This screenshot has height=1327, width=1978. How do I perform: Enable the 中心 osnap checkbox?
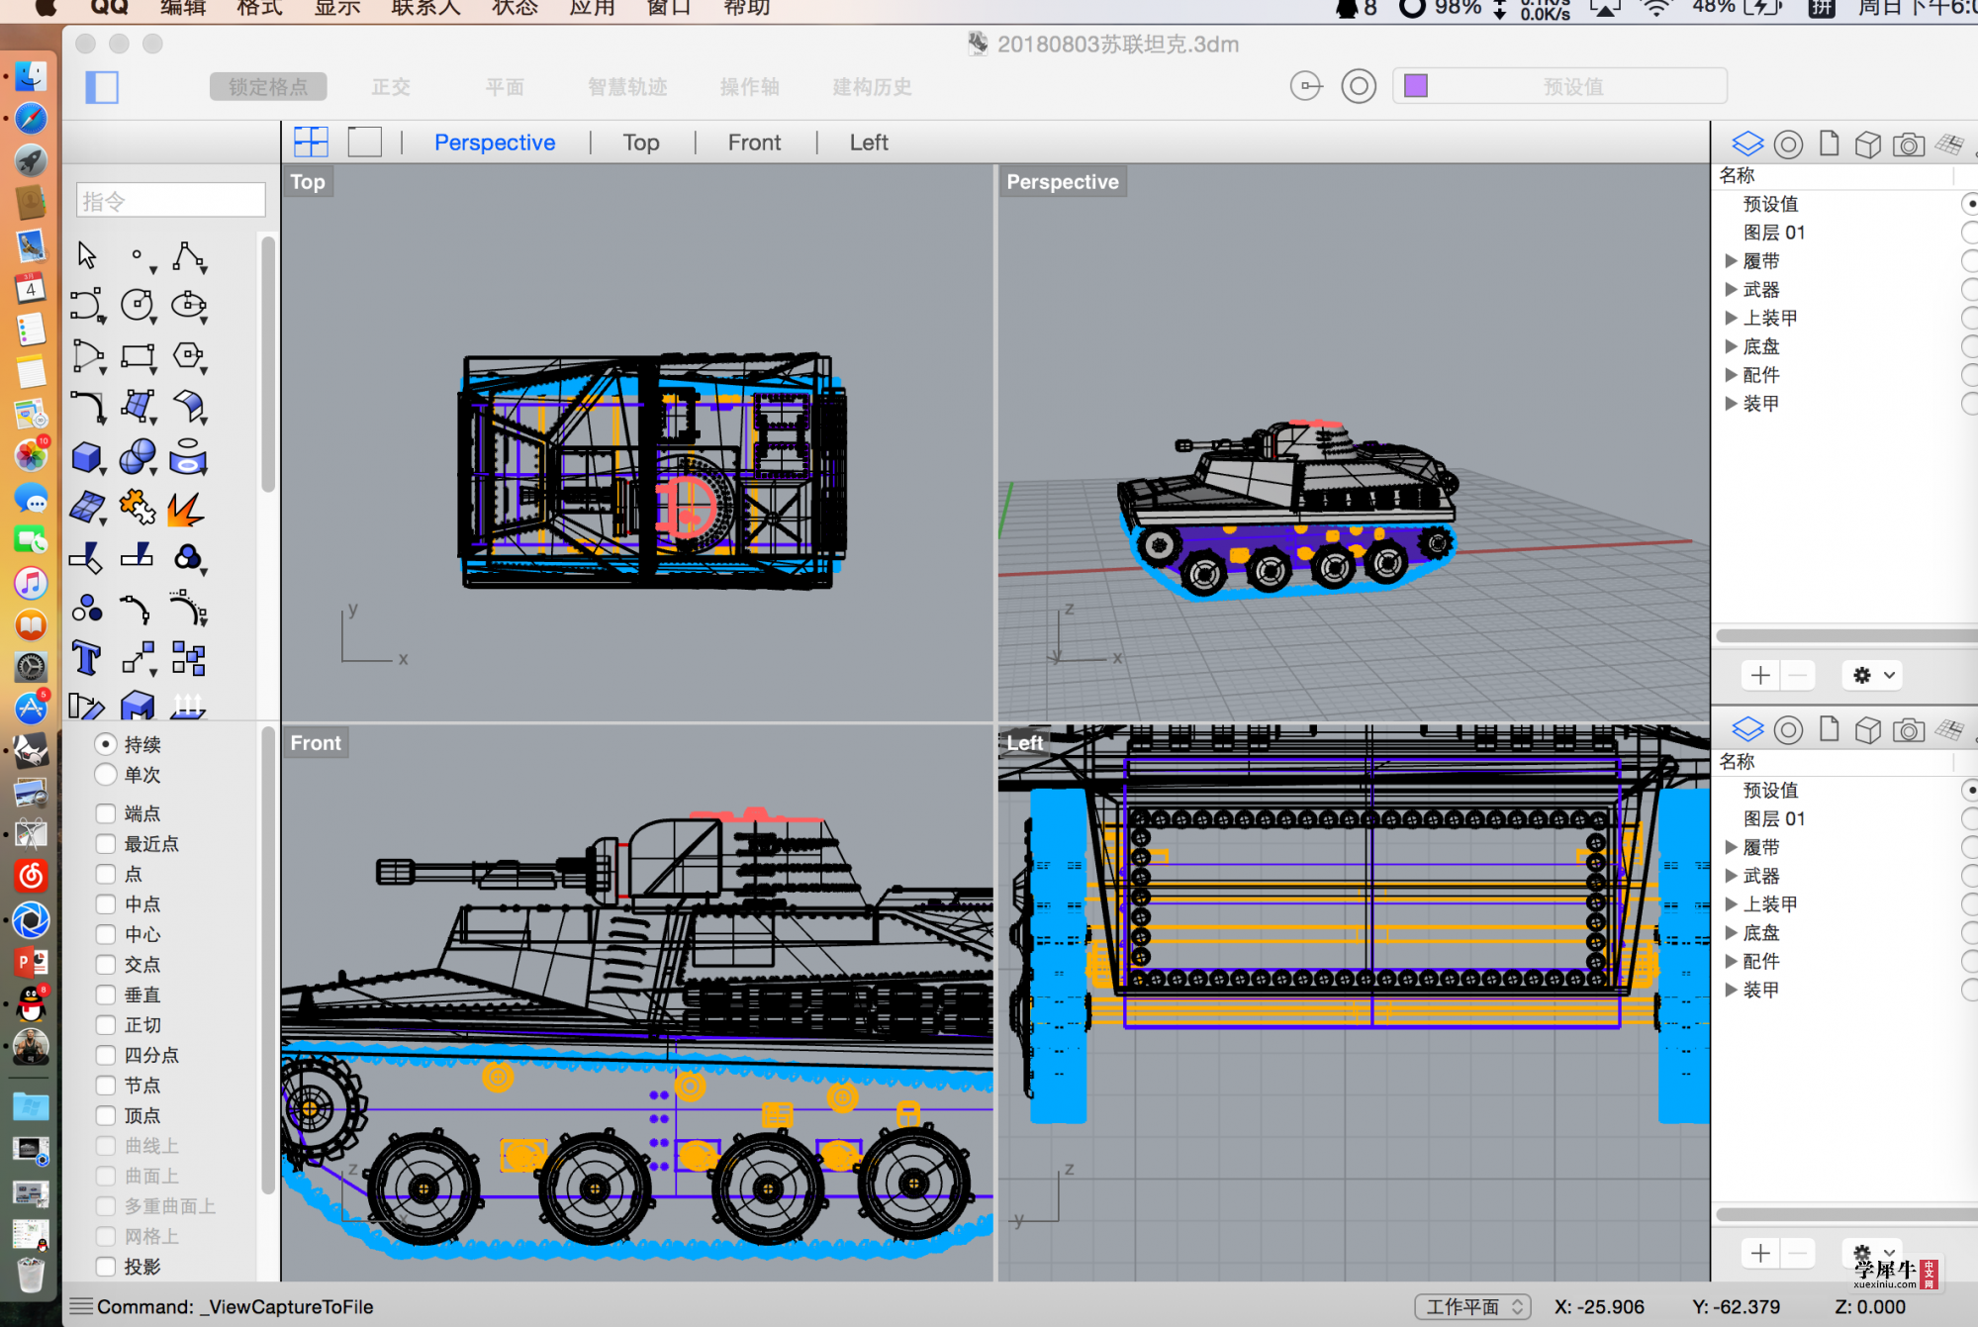[x=106, y=934]
